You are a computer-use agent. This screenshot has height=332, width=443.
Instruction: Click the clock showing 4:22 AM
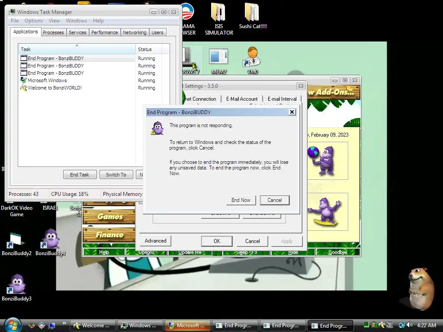pyautogui.click(x=426, y=325)
